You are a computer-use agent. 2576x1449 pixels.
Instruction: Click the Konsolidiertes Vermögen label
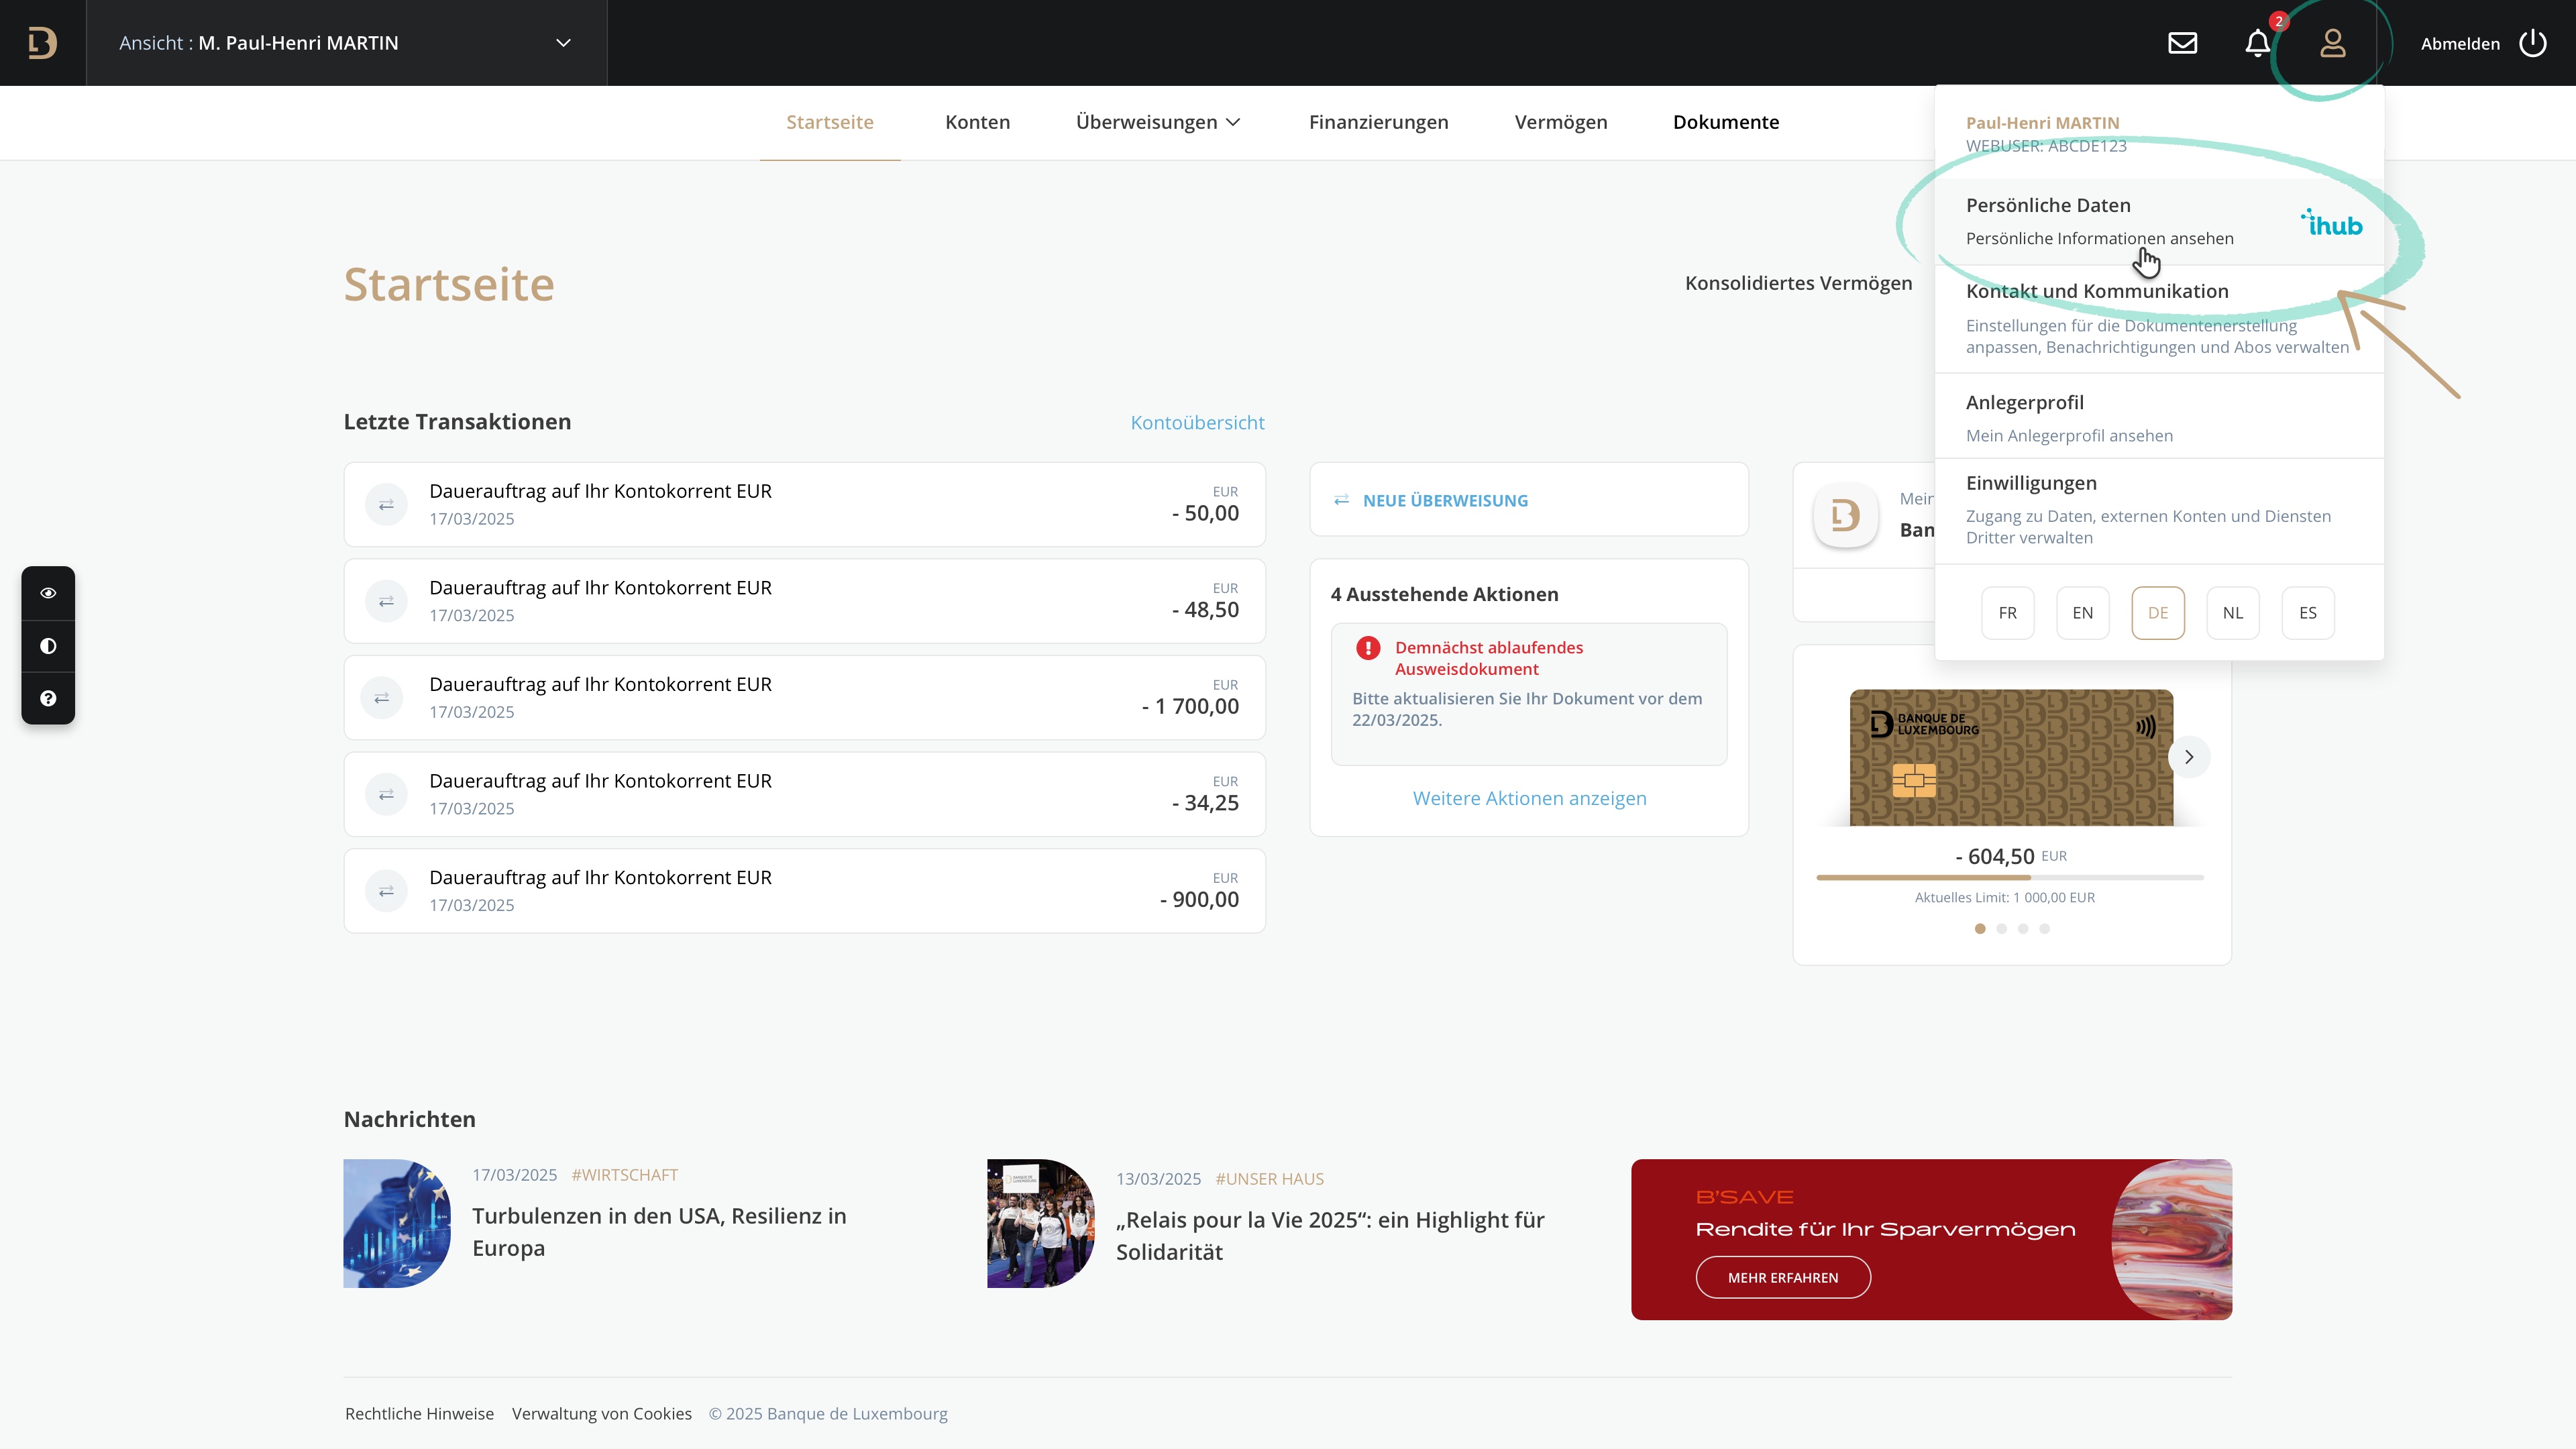[1798, 283]
